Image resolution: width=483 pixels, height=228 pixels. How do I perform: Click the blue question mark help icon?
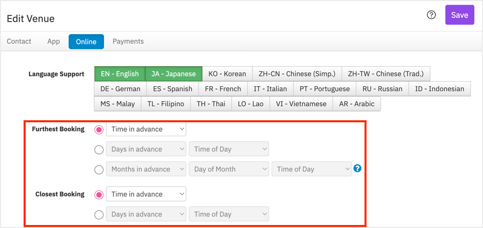[357, 168]
